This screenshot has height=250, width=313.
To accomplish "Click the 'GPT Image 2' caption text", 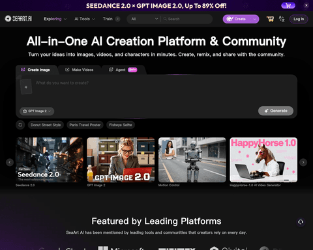I will [x=96, y=185].
